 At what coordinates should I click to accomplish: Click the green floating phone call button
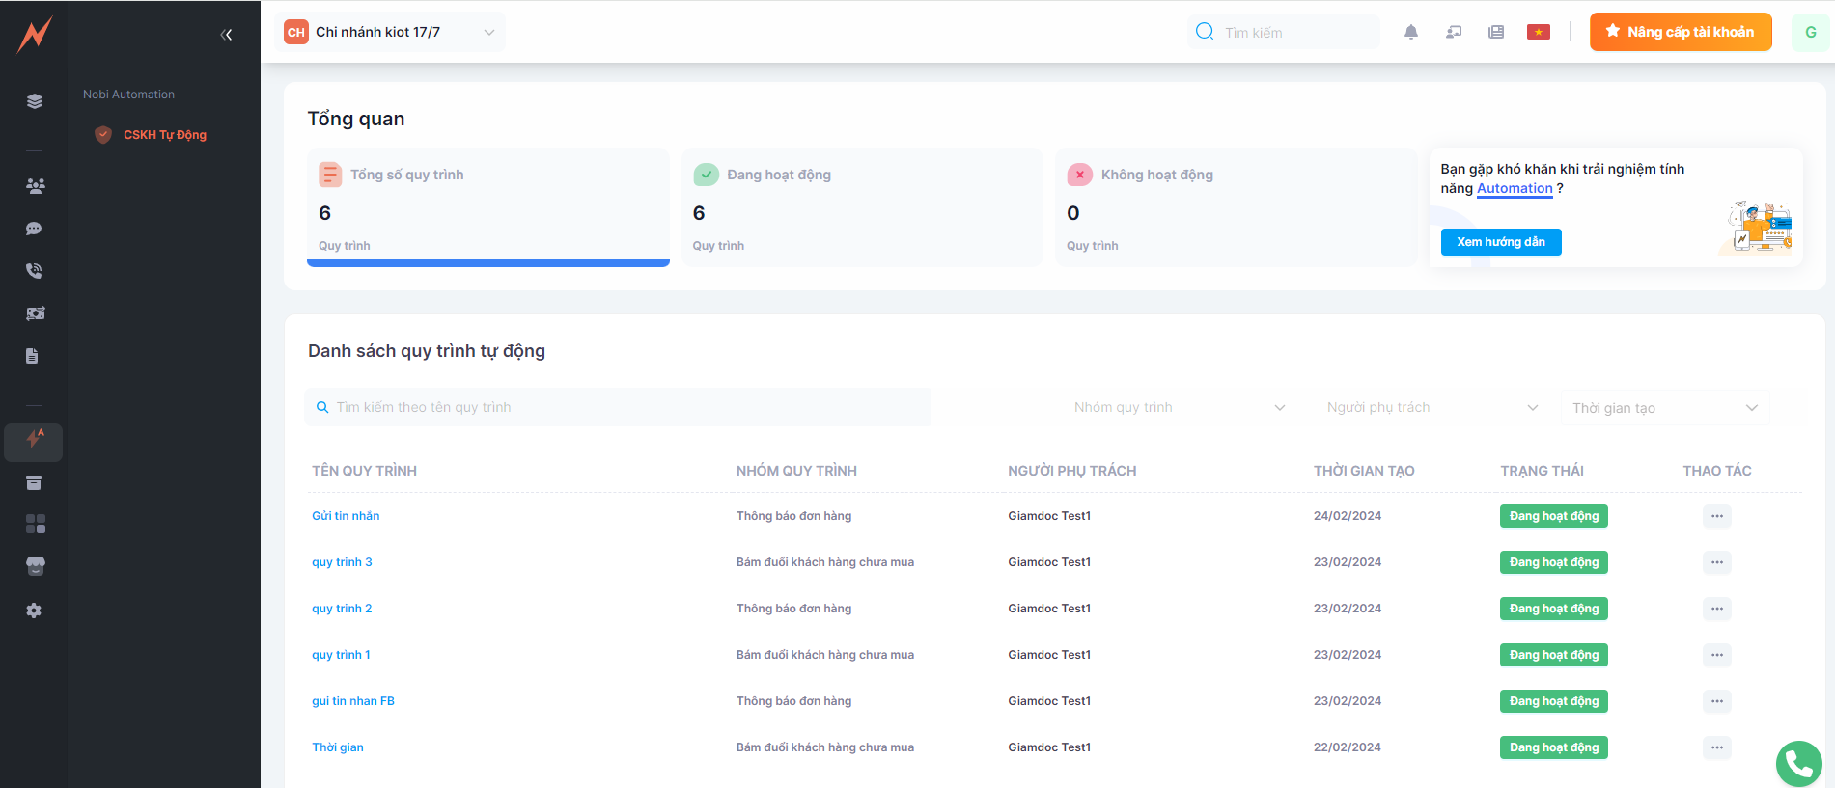pyautogui.click(x=1798, y=763)
